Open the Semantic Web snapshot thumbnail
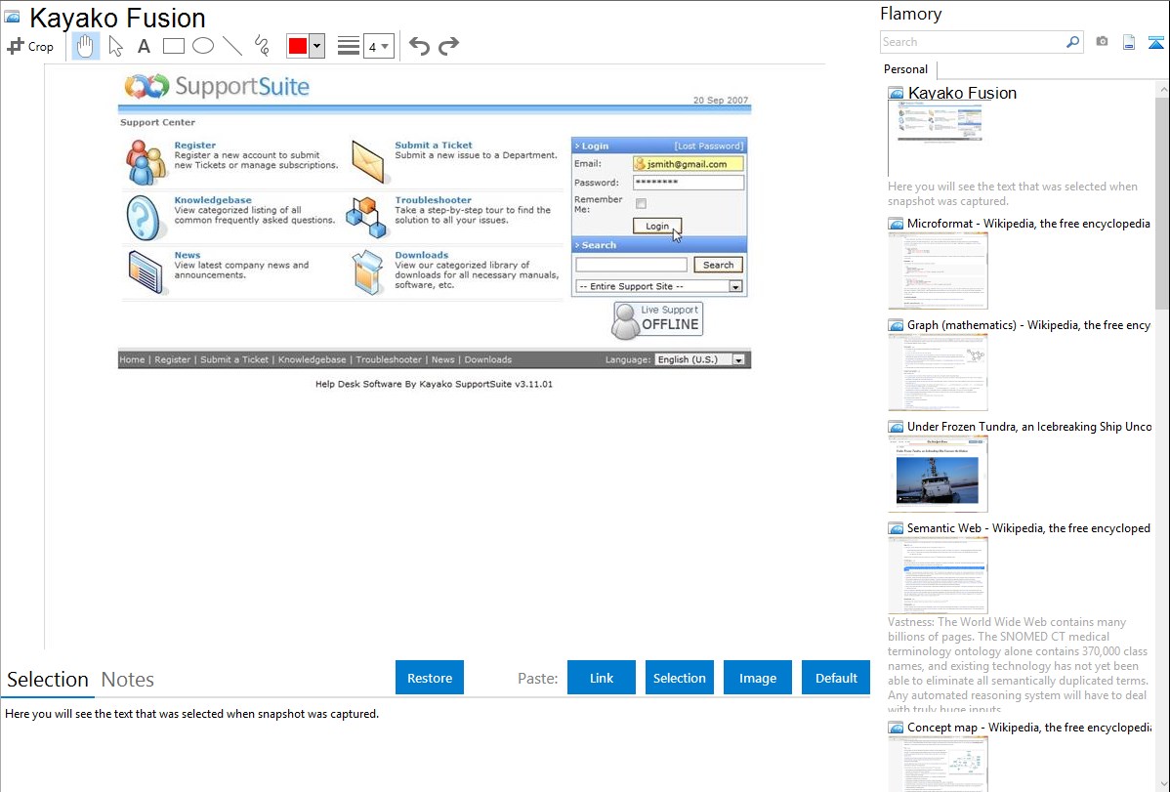The image size is (1170, 792). (938, 575)
